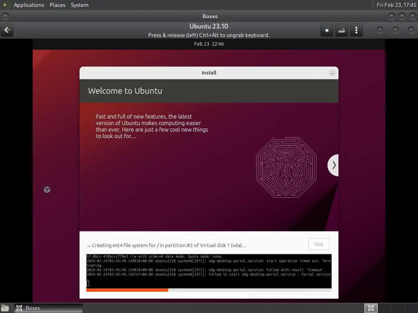The image size is (418, 313).
Task: Open the keyboard shortcuts sender button
Action: [x=342, y=30]
